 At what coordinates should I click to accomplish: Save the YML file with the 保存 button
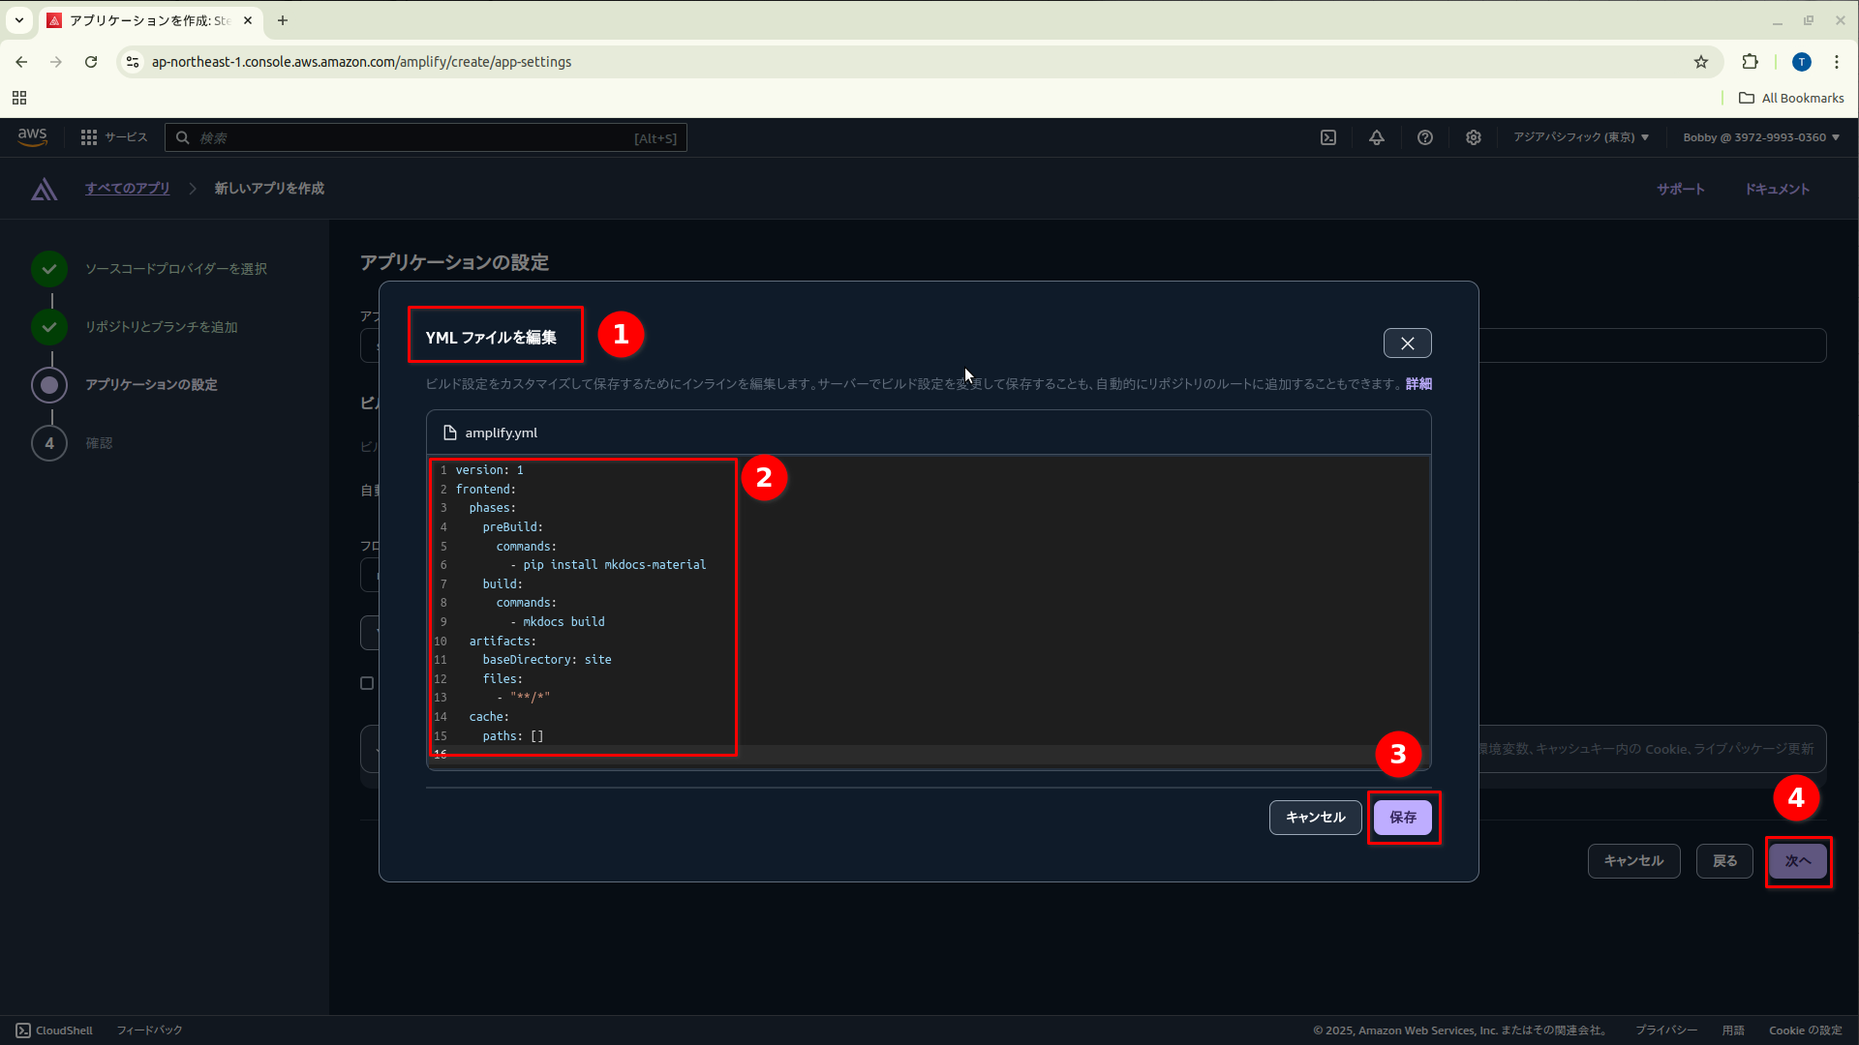click(x=1403, y=817)
